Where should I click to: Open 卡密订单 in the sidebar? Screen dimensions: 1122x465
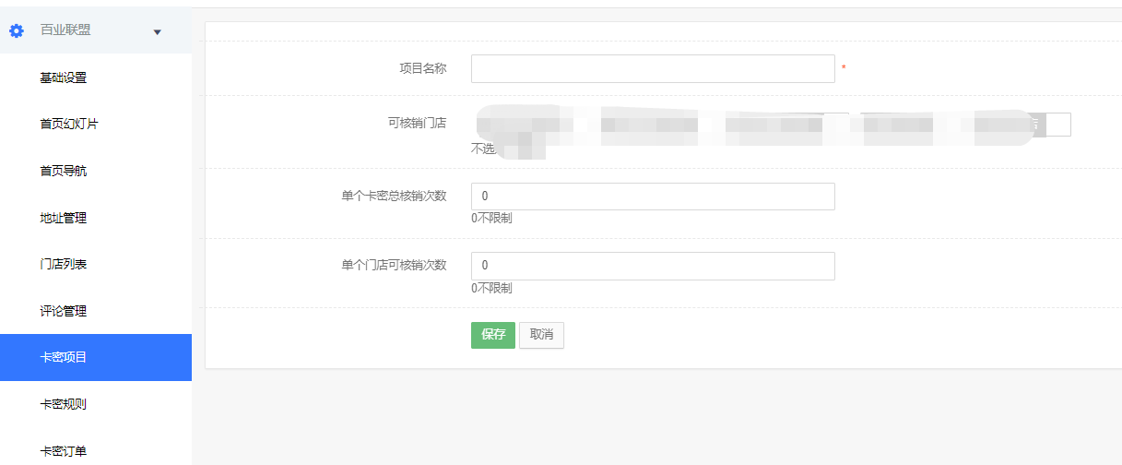click(x=63, y=451)
